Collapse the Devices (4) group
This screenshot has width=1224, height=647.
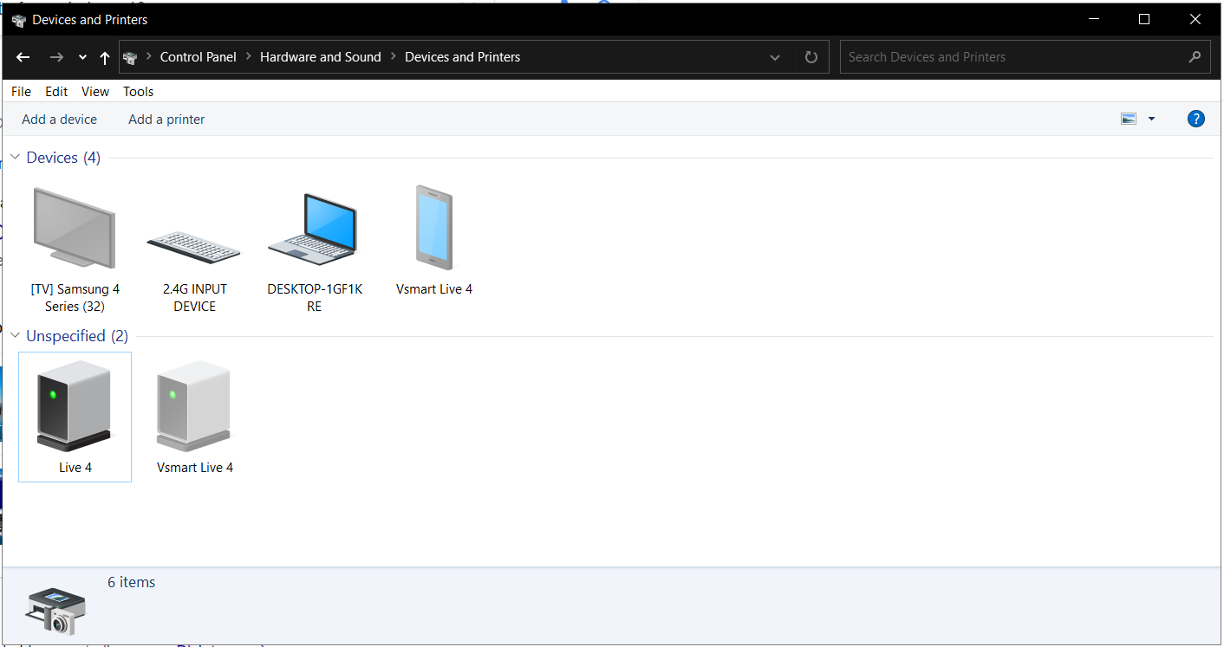[x=15, y=158]
